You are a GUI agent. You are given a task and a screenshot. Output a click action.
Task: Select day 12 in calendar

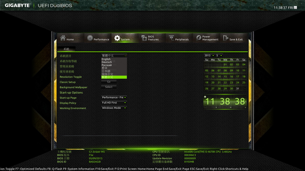click(207, 77)
